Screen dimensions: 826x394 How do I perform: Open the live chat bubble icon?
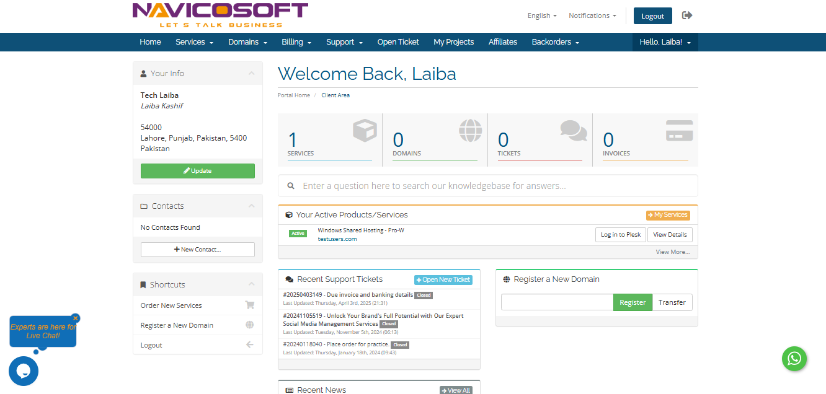(24, 371)
